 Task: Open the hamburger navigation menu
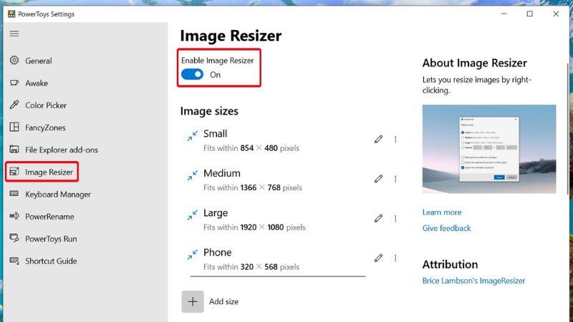[x=14, y=34]
